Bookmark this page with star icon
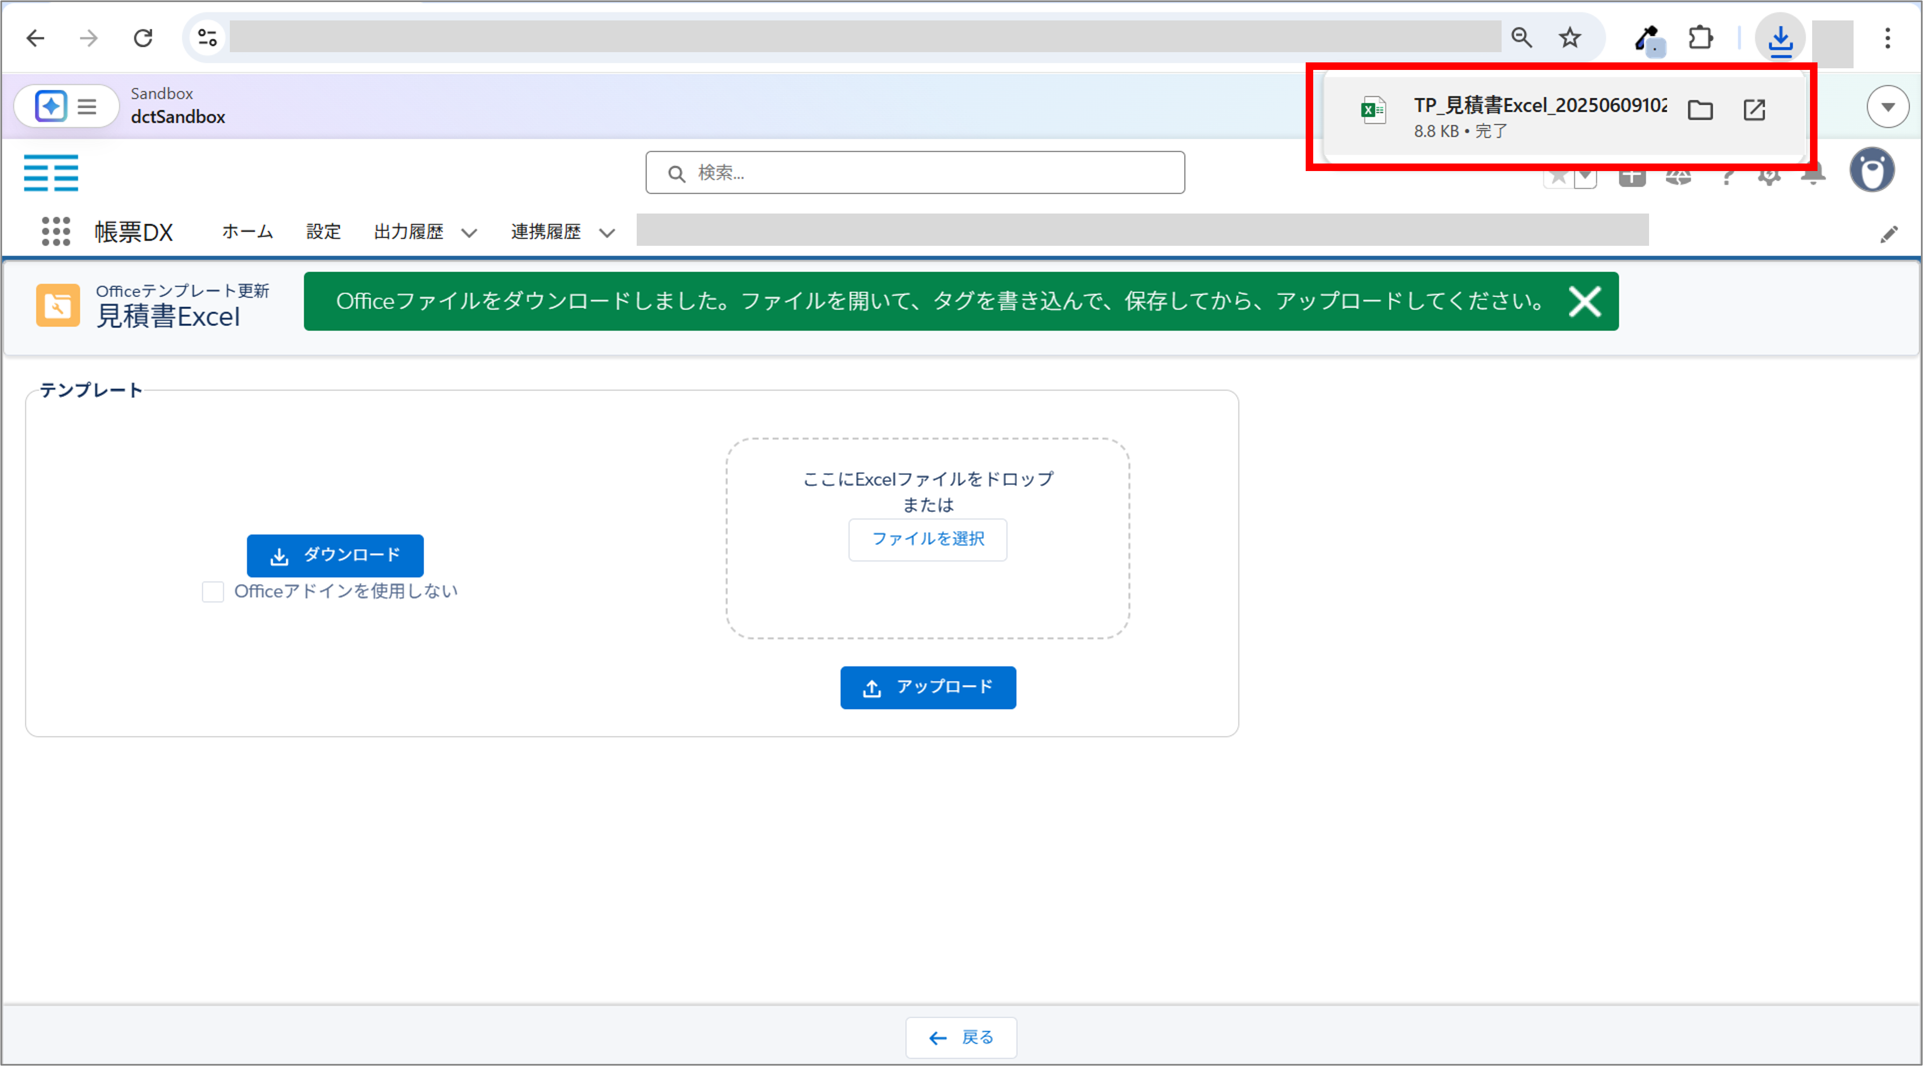This screenshot has height=1066, width=1923. [x=1569, y=37]
